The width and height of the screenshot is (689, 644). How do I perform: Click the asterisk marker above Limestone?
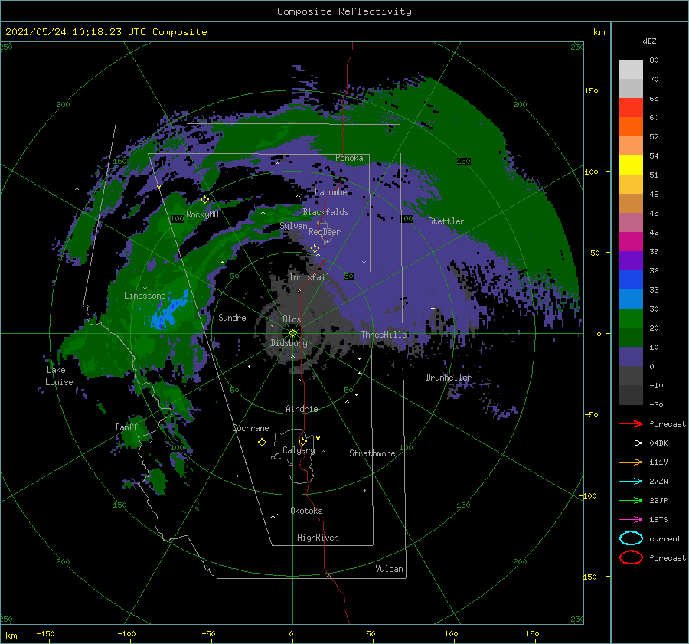[145, 289]
